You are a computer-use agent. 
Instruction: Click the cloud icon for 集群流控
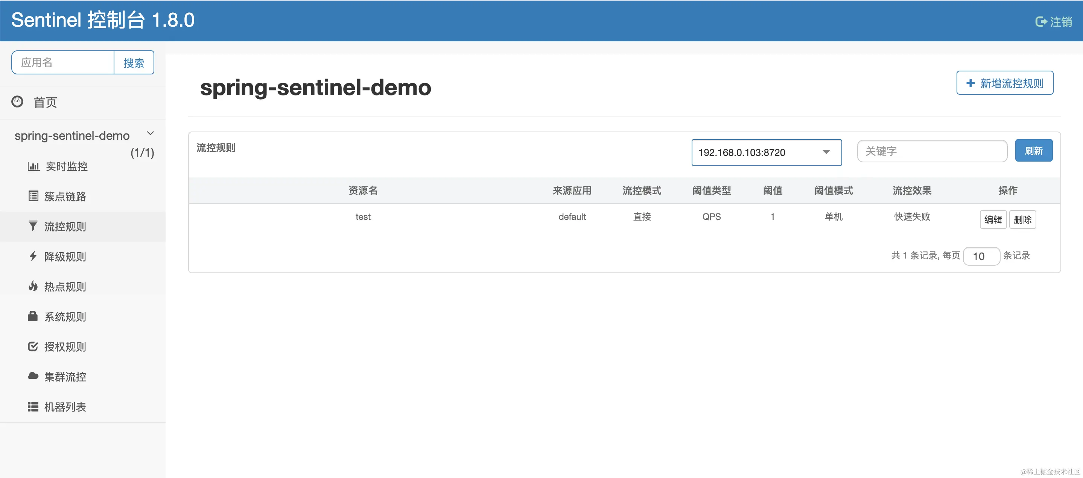tap(33, 376)
